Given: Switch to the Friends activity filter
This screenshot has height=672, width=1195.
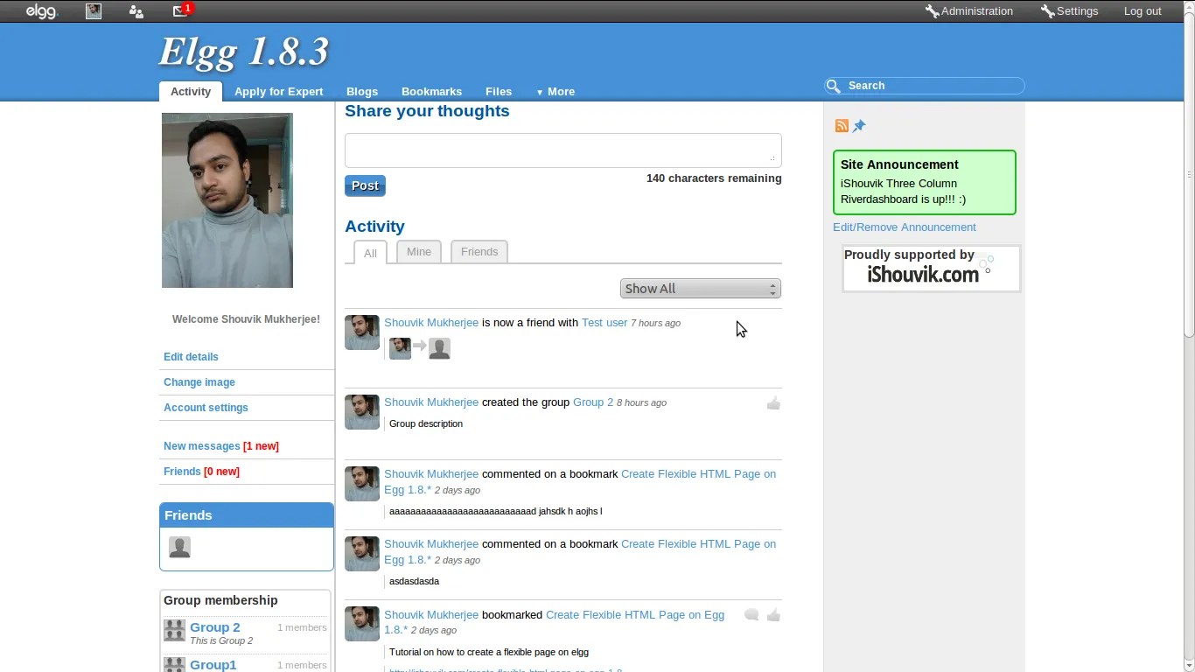Looking at the screenshot, I should [x=479, y=251].
